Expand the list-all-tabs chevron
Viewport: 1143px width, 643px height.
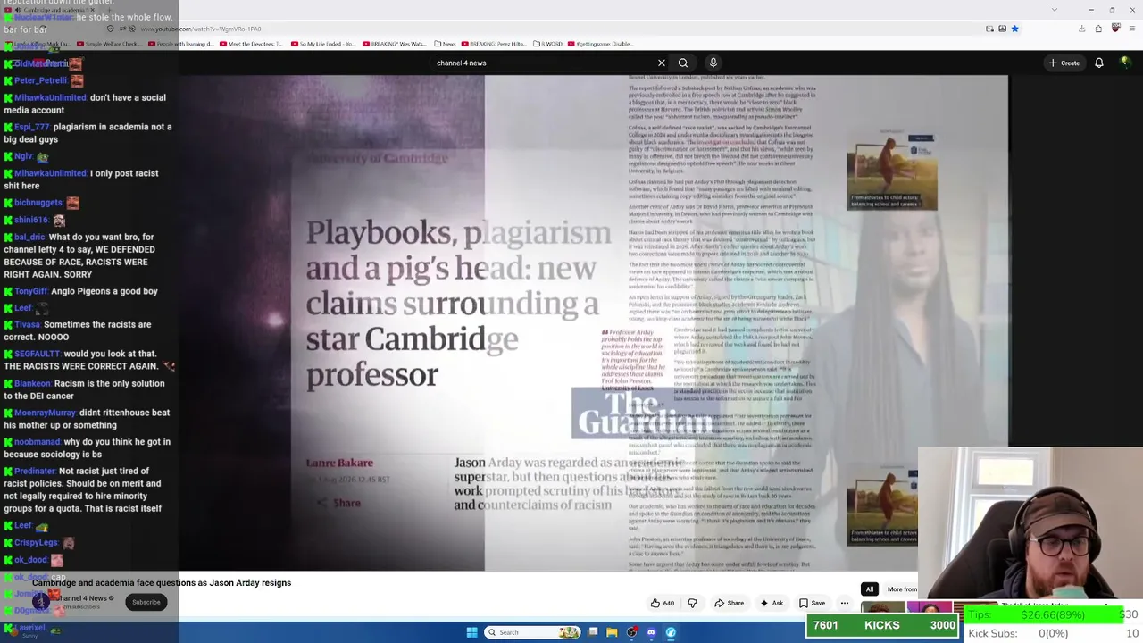[x=1054, y=10]
